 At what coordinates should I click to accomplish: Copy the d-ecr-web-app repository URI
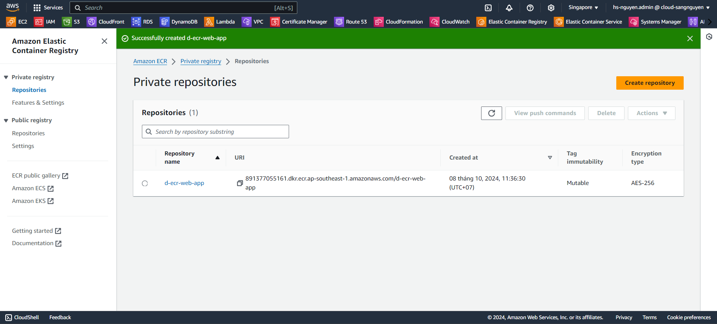(x=240, y=183)
